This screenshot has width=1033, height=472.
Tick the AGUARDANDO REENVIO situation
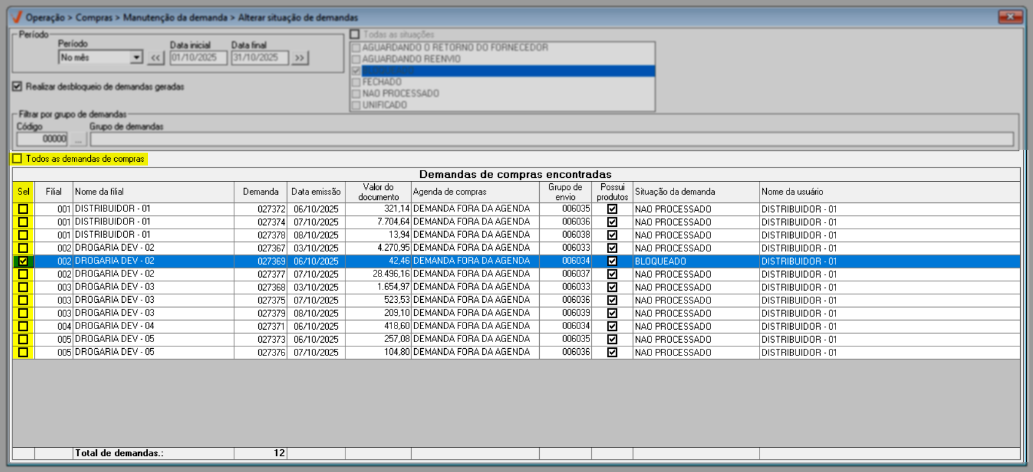click(356, 59)
